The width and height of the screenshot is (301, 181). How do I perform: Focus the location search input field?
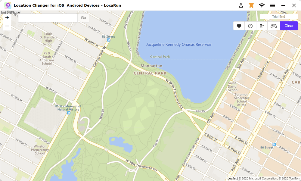coord(48,18)
